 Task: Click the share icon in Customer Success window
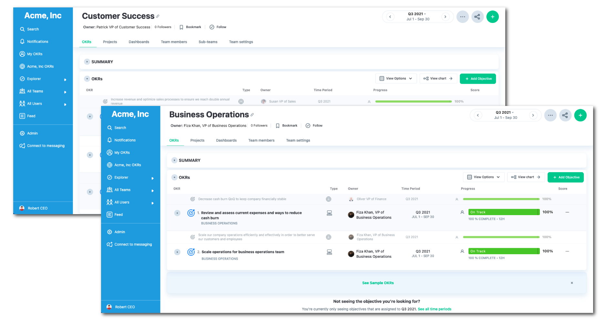pos(477,17)
